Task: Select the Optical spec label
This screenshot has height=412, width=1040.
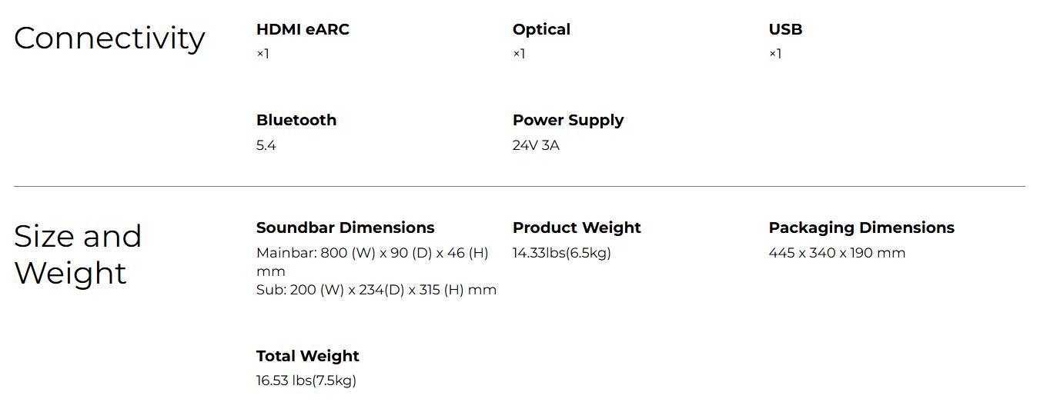Action: pyautogui.click(x=541, y=29)
